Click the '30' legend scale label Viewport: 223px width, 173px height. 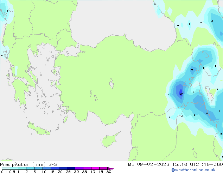[x=76, y=172]
